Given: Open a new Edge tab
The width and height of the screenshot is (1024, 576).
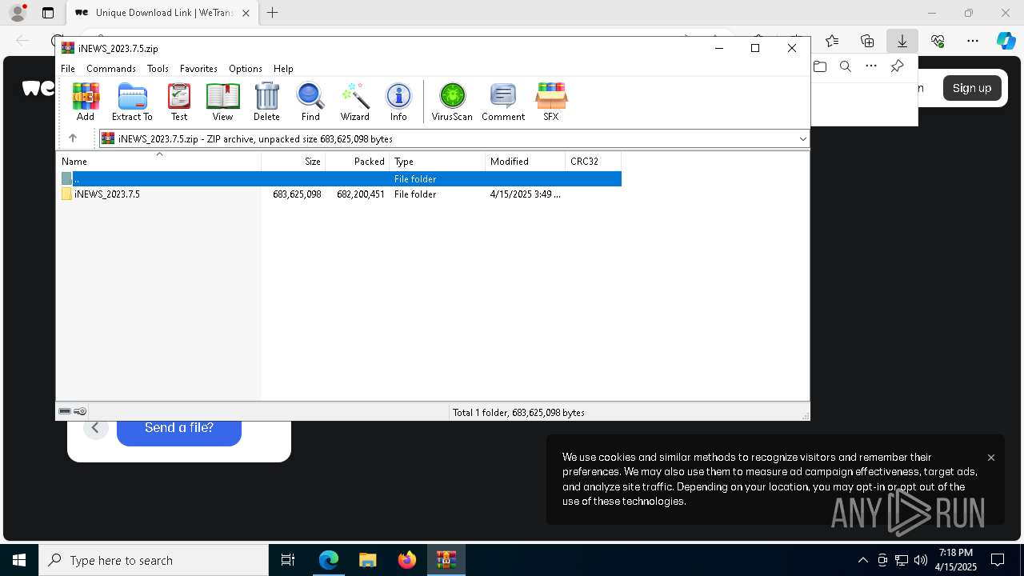Looking at the screenshot, I should [273, 13].
